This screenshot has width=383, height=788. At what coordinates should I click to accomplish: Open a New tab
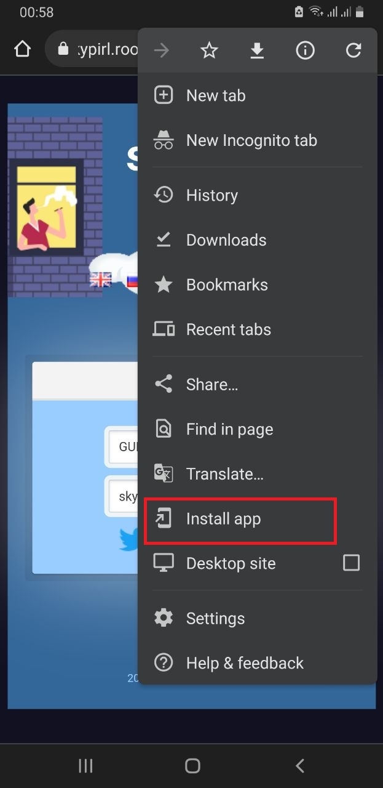(215, 95)
